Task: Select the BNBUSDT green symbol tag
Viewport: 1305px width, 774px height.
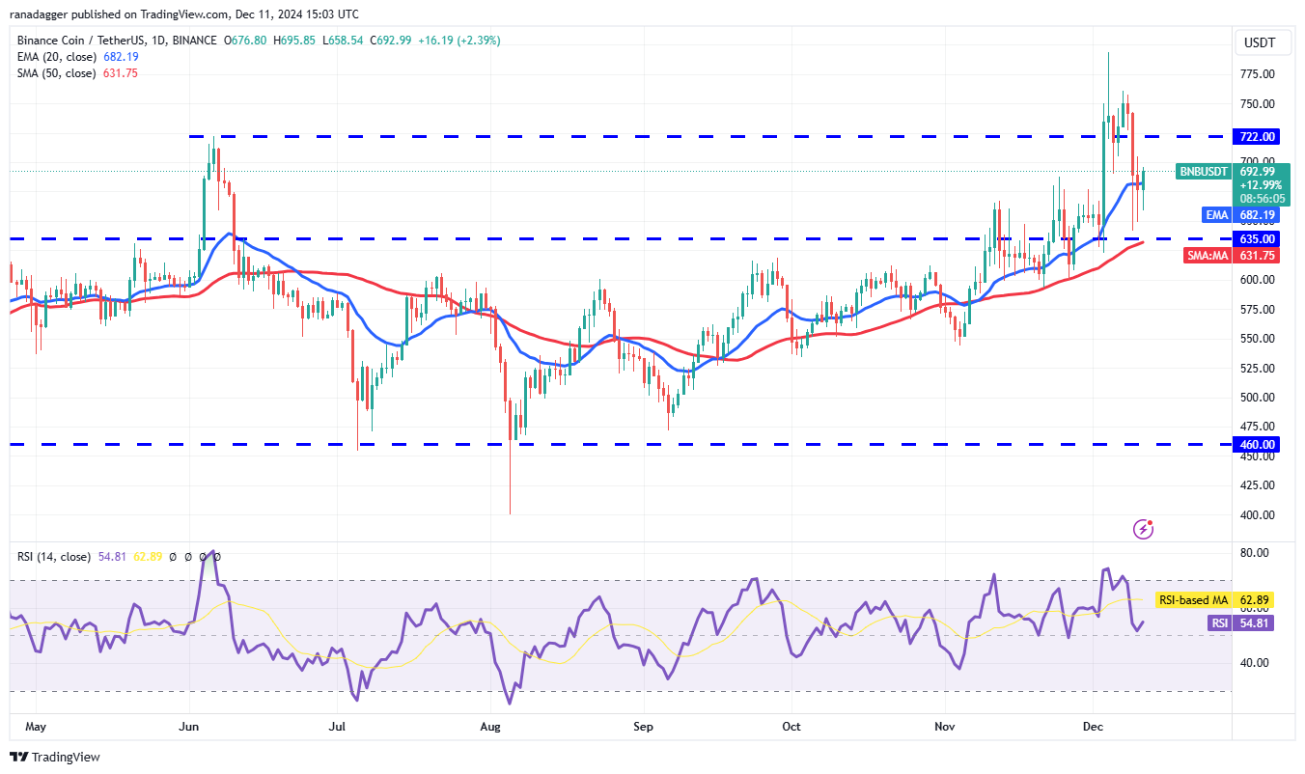Action: [1203, 172]
